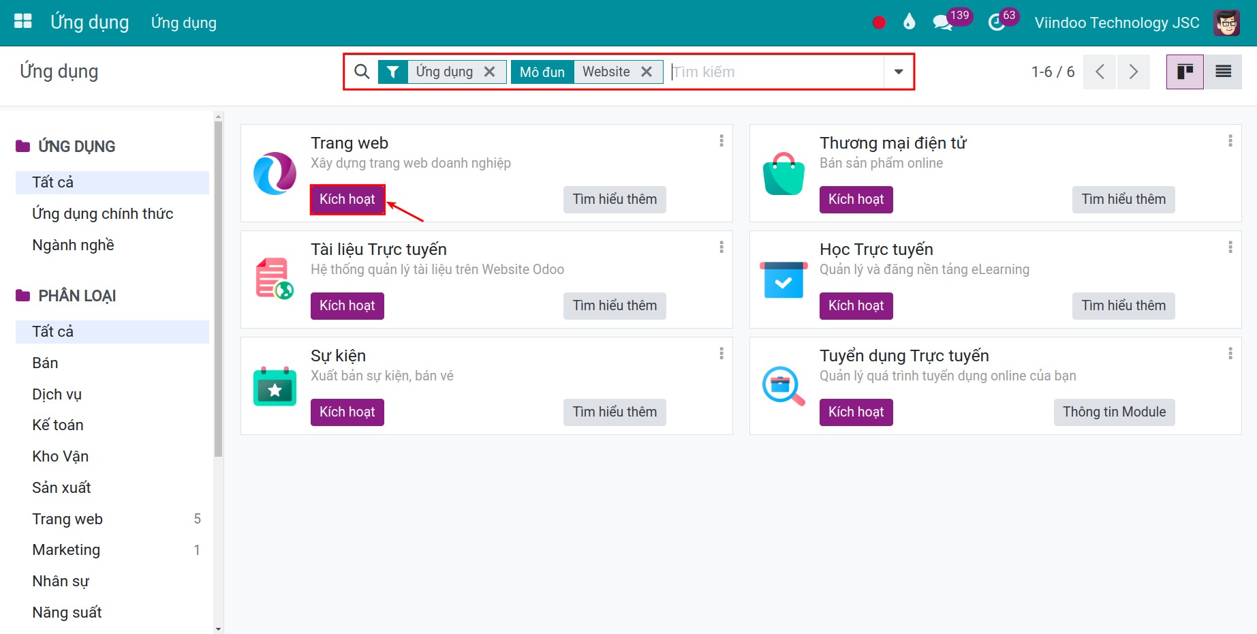Open options menu for Tuyển dụng Trực tuyến card
The height and width of the screenshot is (634, 1257).
coord(1230,354)
